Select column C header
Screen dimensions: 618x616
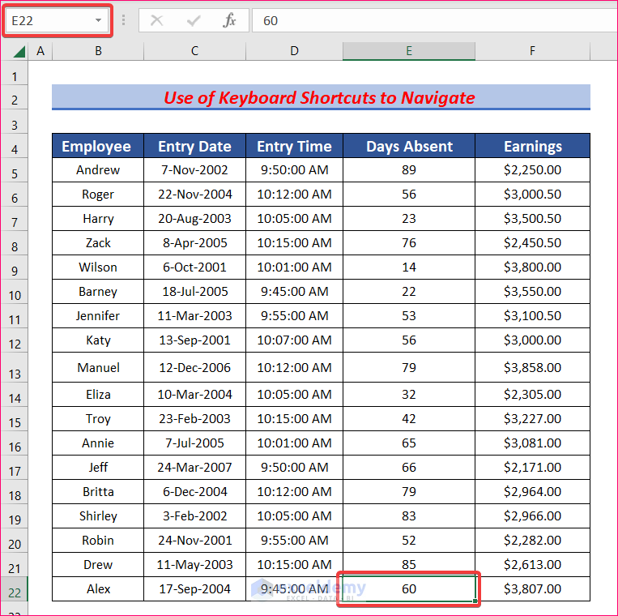[194, 51]
